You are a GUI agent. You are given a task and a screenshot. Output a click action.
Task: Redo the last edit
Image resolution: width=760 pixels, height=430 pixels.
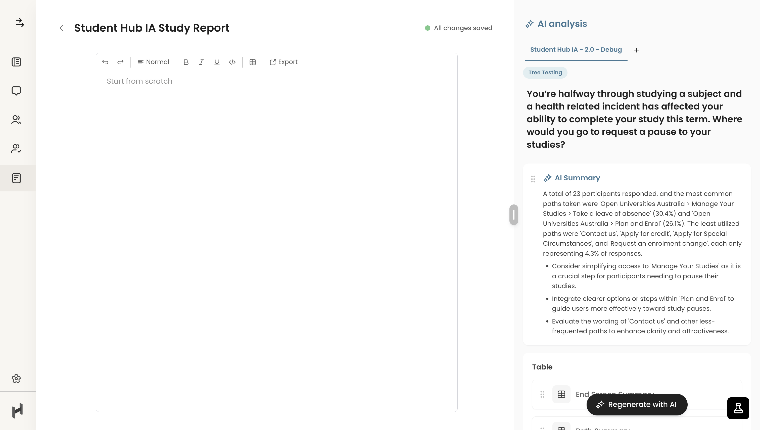[120, 62]
